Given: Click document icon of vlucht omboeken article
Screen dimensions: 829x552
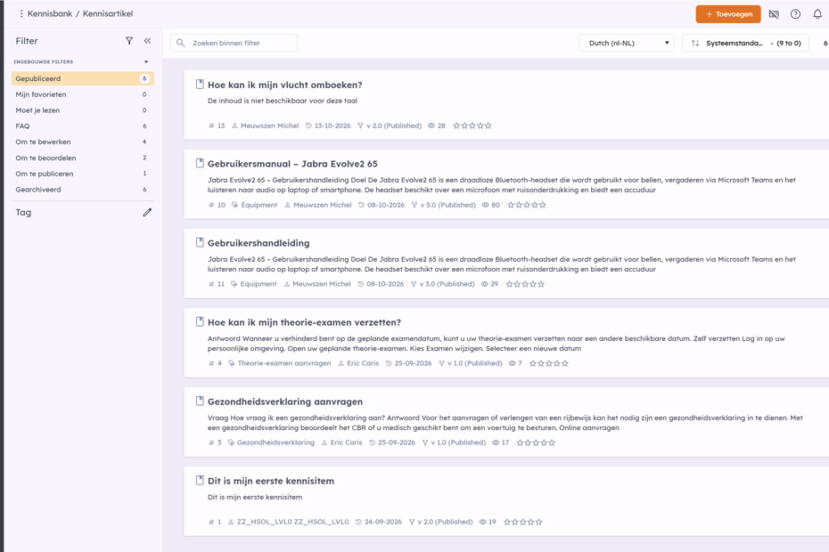Looking at the screenshot, I should pyautogui.click(x=200, y=84).
